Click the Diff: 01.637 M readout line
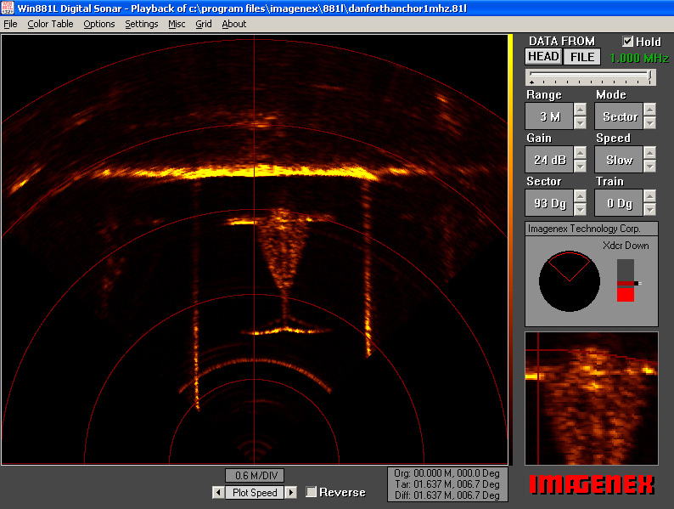The height and width of the screenshot is (509, 674). [x=447, y=495]
